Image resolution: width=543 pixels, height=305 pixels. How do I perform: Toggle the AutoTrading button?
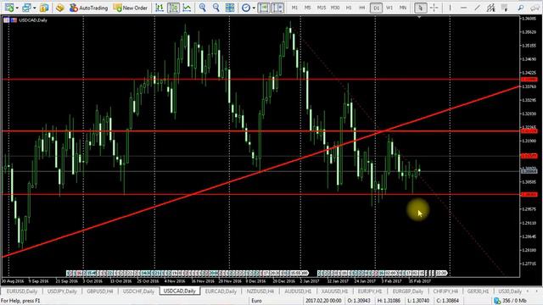point(88,8)
